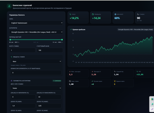Click the green Сохранено badge button
154x113 pixels.
(x=57, y=81)
